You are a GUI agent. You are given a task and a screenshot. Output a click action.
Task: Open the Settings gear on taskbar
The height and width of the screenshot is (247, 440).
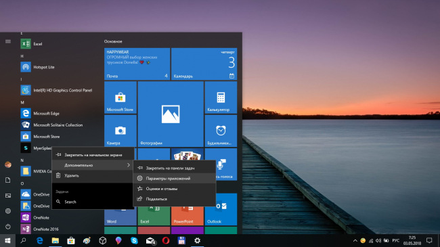click(x=197, y=240)
